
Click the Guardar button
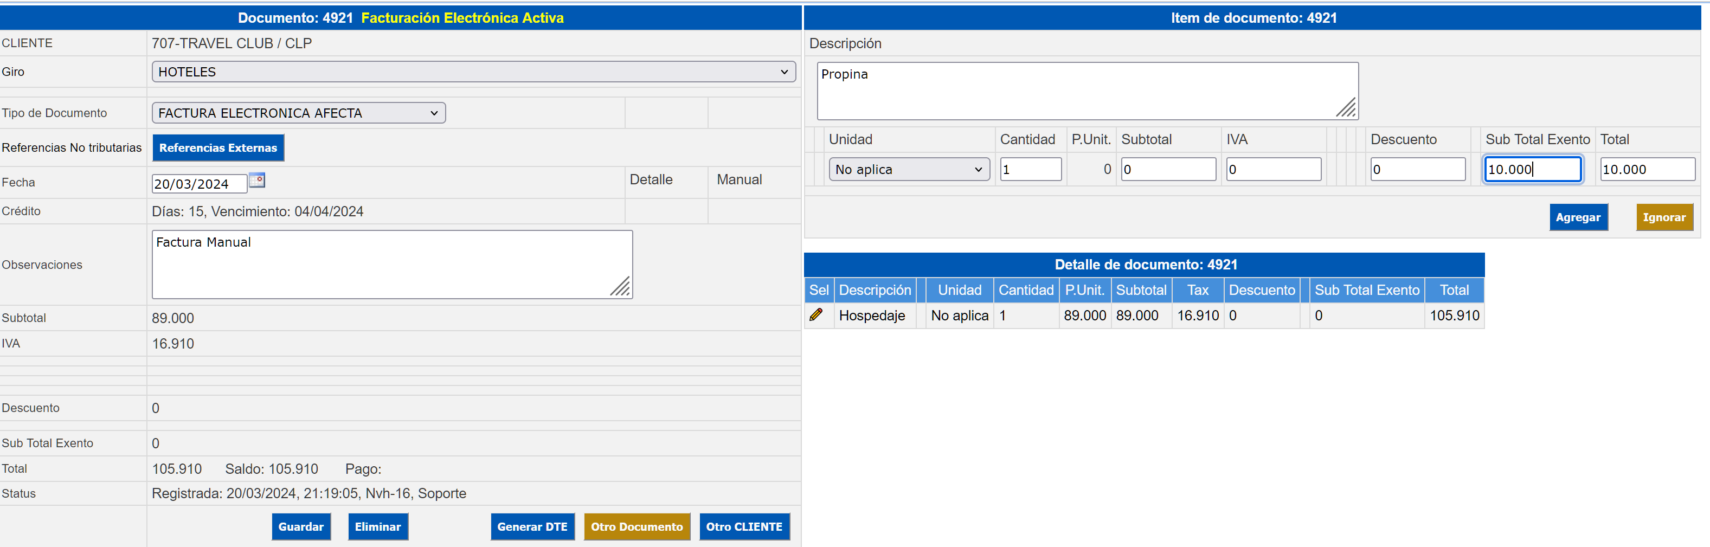tap(301, 526)
